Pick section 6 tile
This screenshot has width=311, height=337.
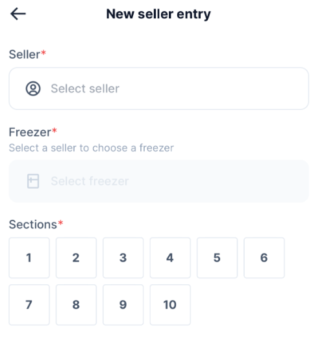point(264,258)
